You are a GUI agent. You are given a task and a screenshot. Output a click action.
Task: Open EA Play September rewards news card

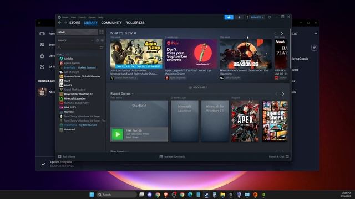point(191,54)
